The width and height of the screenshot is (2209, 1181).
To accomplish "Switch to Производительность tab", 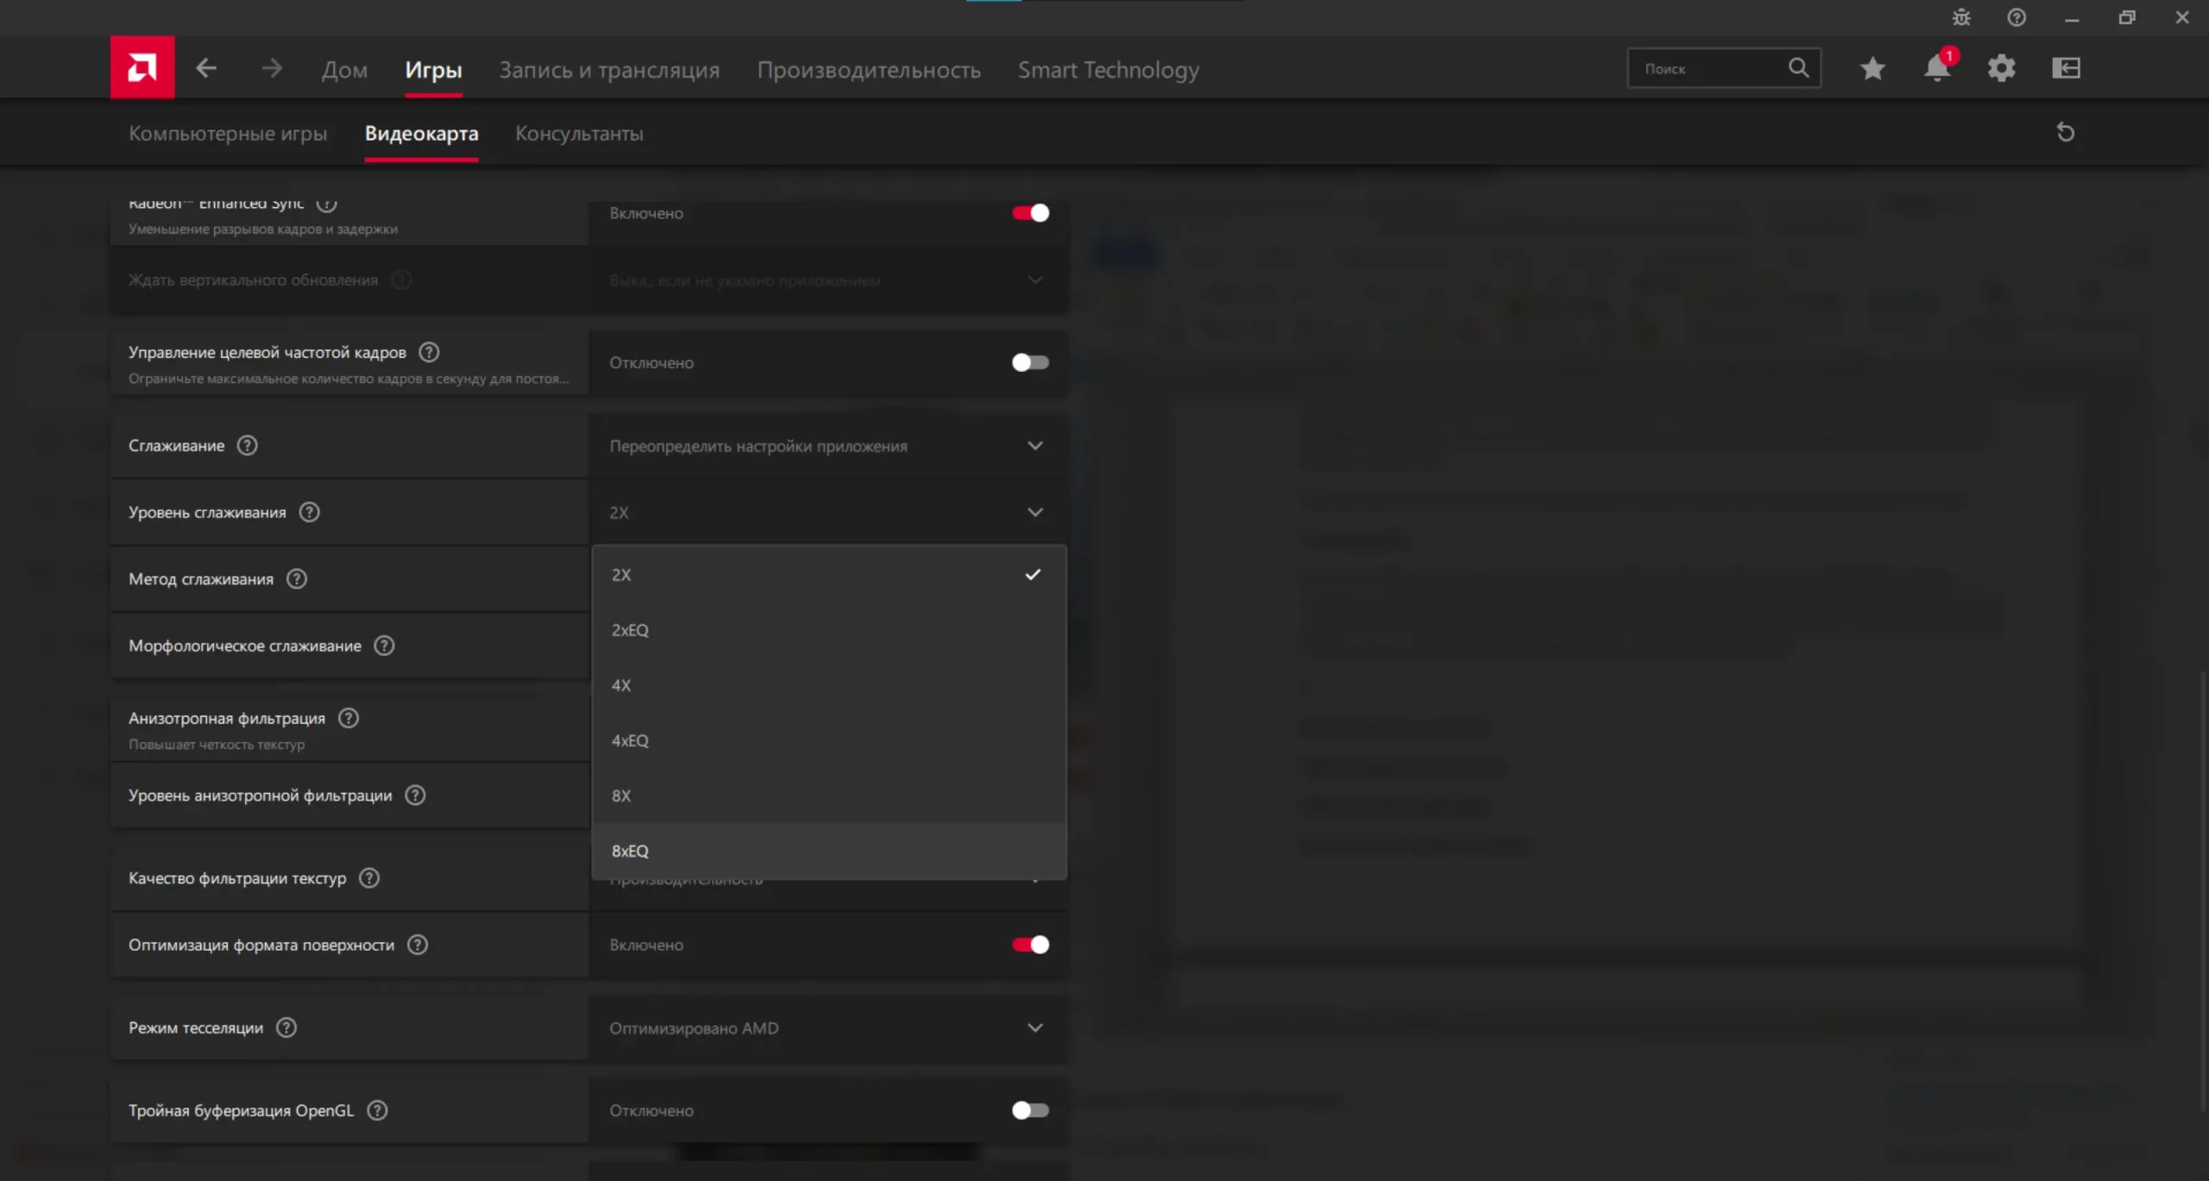I will pyautogui.click(x=868, y=70).
